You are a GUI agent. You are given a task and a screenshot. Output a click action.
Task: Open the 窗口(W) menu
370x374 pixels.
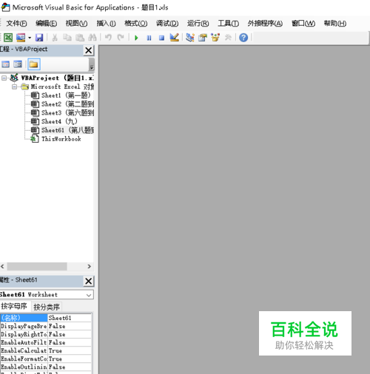click(x=303, y=24)
